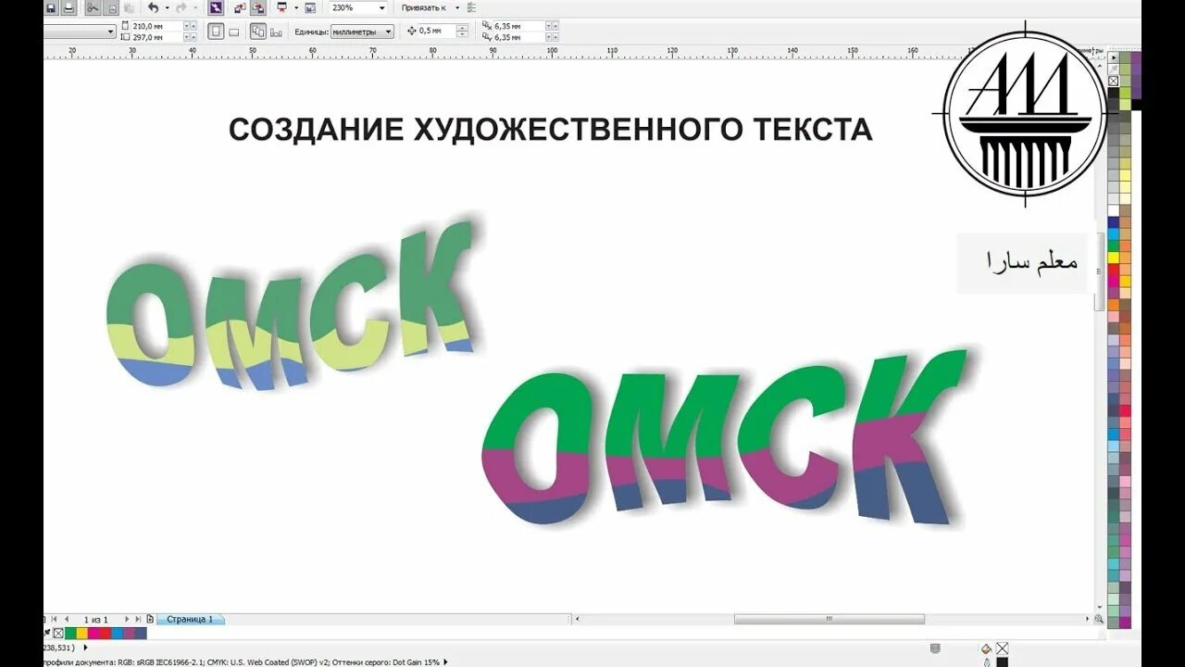Click the page height field 297,0 мм
Viewport: 1185px width, 667px height.
coord(157,37)
